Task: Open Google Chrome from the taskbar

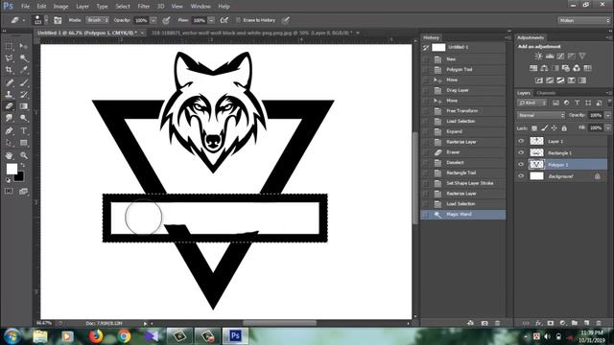Action: click(x=124, y=336)
